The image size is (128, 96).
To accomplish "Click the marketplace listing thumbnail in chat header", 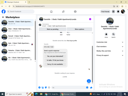I will 40,25.
